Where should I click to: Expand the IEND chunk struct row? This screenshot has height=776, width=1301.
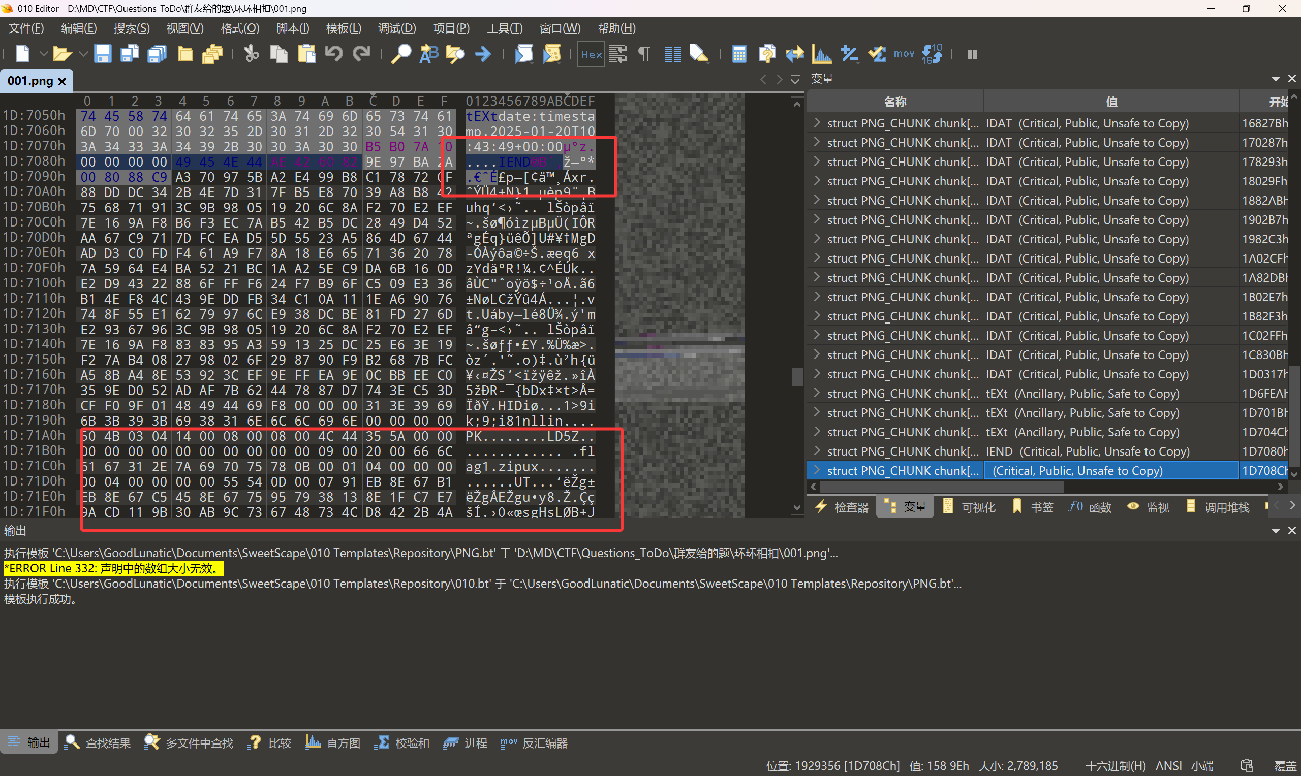click(x=817, y=451)
